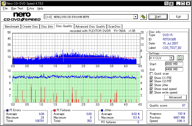Click the Nero application icon in title bar
This screenshot has height=126, width=192.
pos(4,4)
